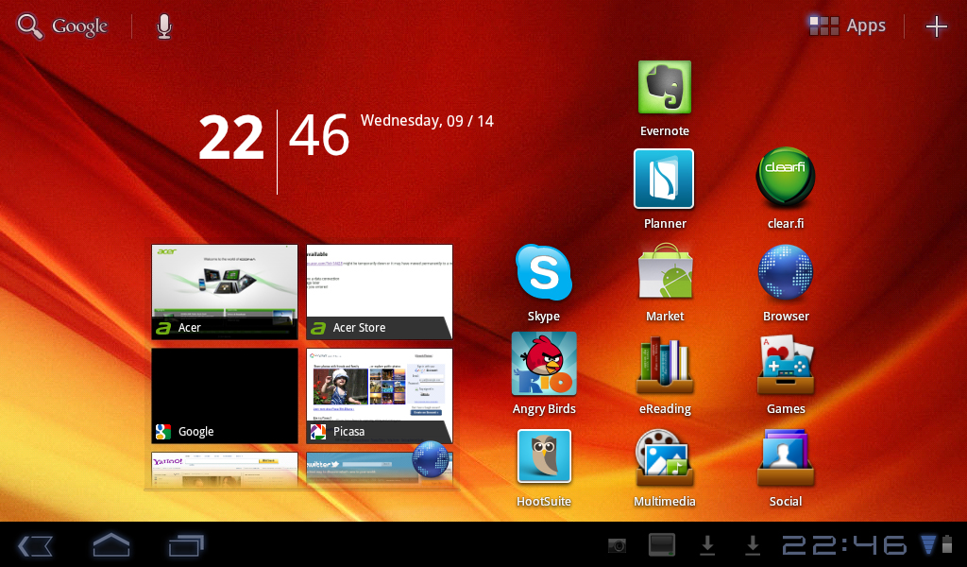Screen dimensions: 967x567
Task: Start Skype from the home screen
Action: click(x=544, y=272)
